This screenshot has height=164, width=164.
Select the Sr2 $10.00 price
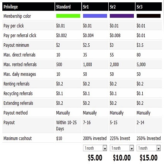point(122,158)
